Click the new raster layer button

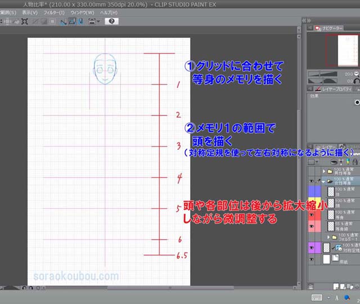336,287
